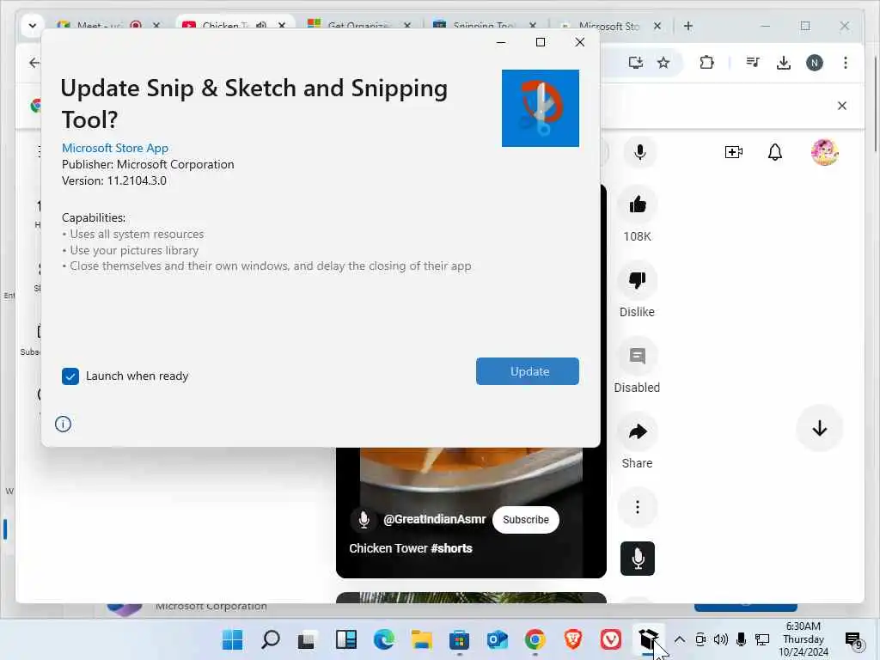The image size is (880, 660).
Task: Open Chrome downloads icon
Action: pyautogui.click(x=784, y=62)
